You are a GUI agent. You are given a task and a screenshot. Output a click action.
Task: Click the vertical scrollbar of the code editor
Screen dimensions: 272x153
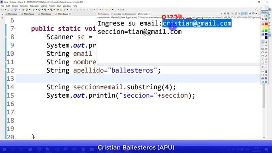pyautogui.click(x=264, y=95)
